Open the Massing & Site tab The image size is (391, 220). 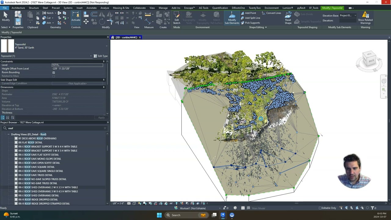click(121, 8)
